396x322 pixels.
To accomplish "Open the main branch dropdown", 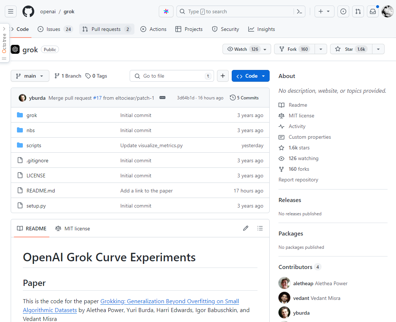I will pyautogui.click(x=30, y=76).
